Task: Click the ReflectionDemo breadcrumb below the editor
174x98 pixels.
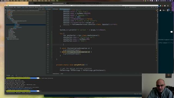Action: pos(56,74)
